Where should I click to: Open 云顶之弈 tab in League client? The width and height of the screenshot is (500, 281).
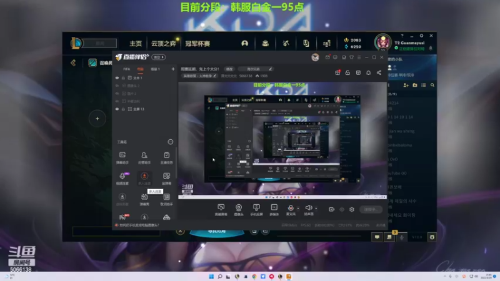[x=163, y=44]
